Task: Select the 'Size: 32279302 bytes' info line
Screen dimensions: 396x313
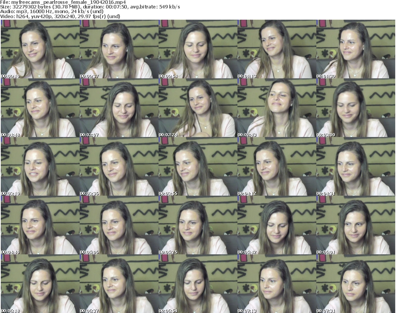Action: [90, 7]
